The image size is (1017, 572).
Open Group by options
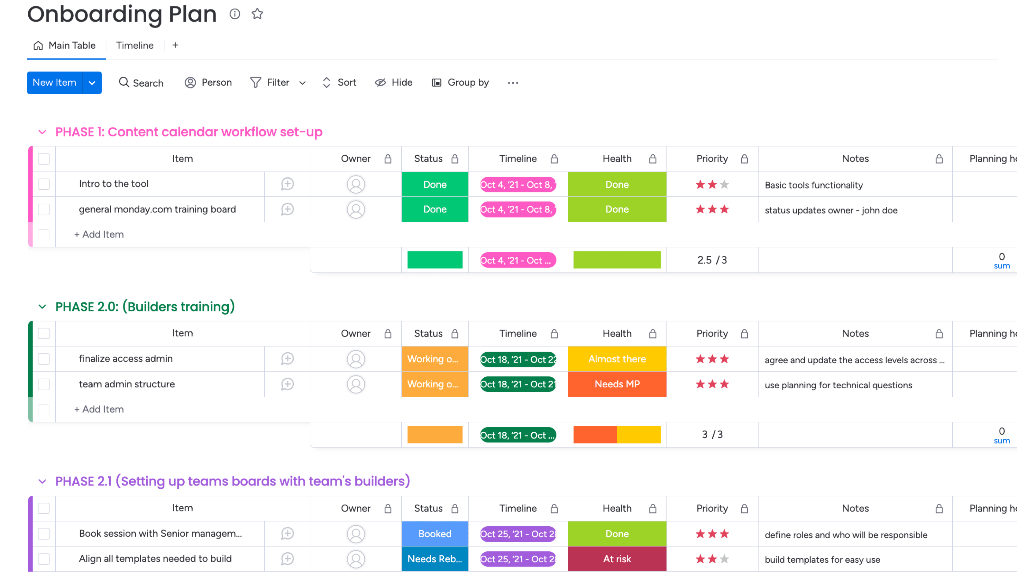(460, 83)
